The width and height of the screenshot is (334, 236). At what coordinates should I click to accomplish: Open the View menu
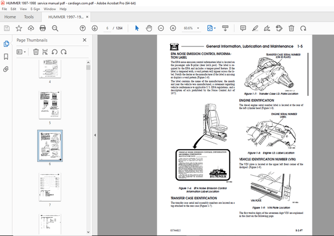pos(23,9)
